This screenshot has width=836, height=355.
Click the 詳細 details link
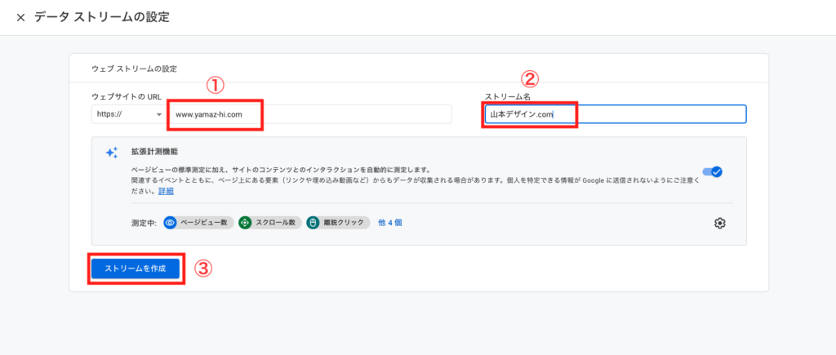[x=166, y=191]
